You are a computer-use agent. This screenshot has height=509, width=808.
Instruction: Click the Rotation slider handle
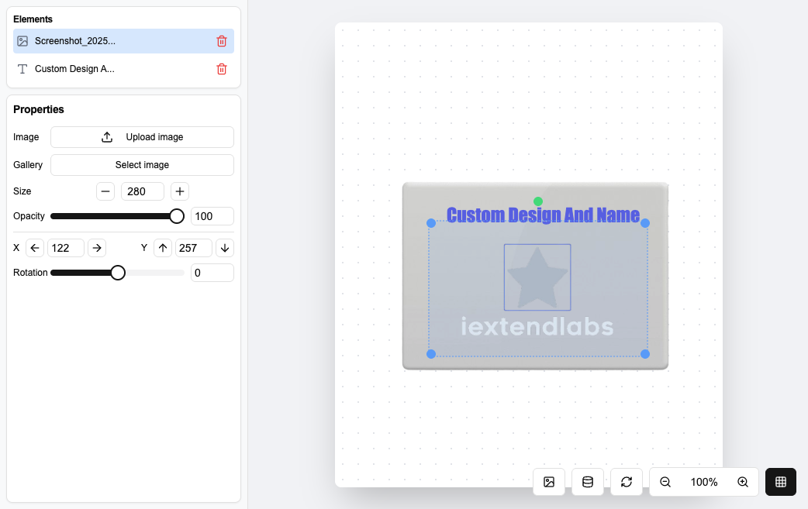tap(118, 273)
